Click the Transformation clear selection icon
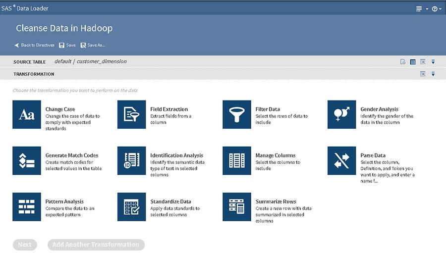The height and width of the screenshot is (253, 446). 423,74
